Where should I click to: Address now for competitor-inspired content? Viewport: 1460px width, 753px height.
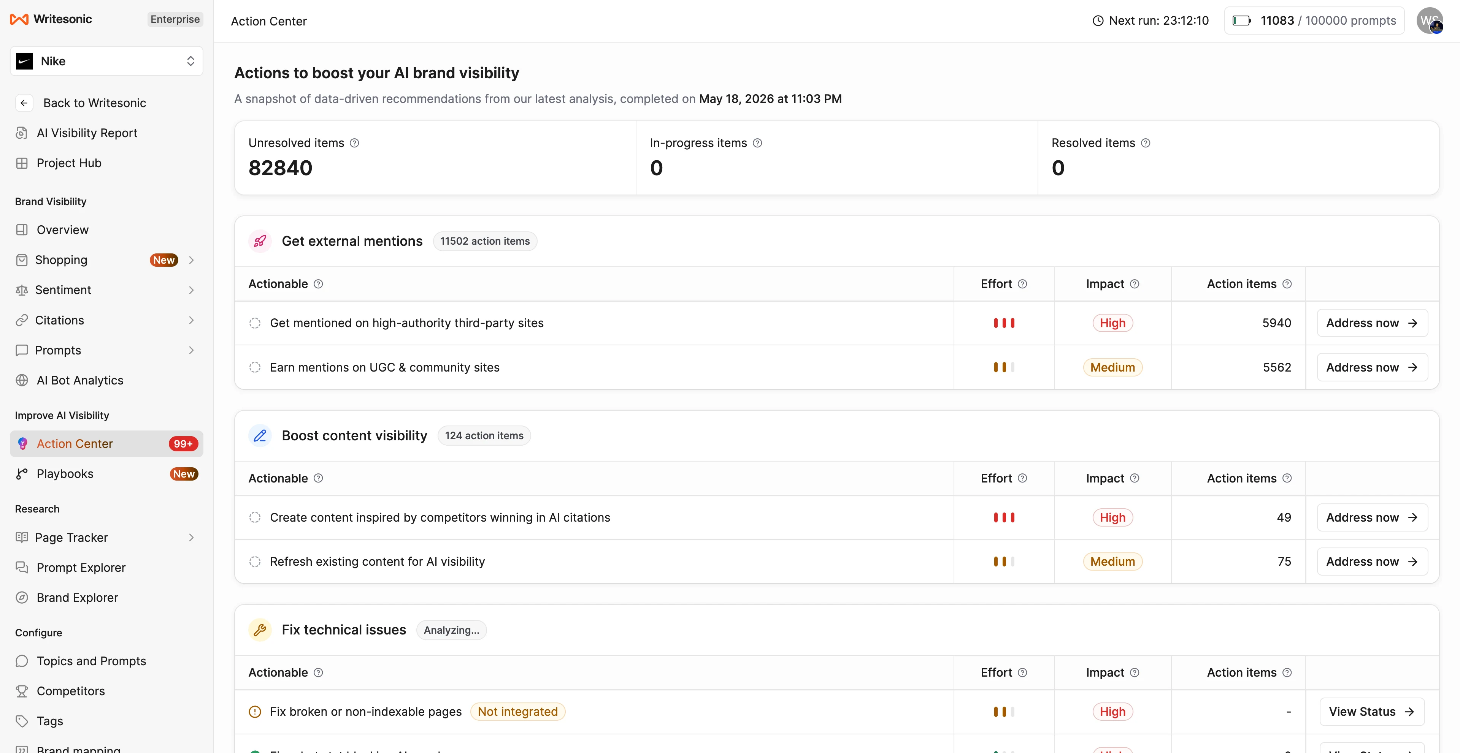pos(1371,517)
